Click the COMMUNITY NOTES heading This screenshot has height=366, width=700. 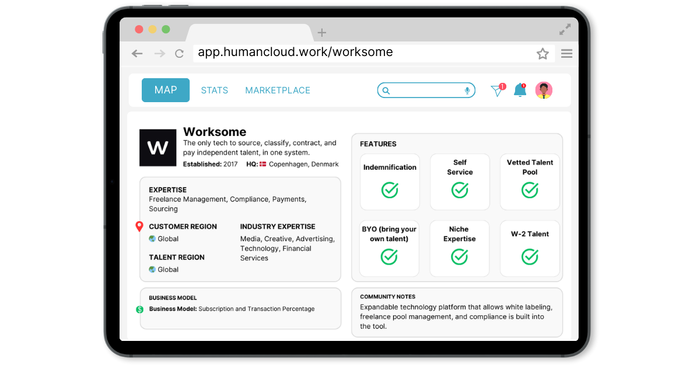click(x=388, y=297)
